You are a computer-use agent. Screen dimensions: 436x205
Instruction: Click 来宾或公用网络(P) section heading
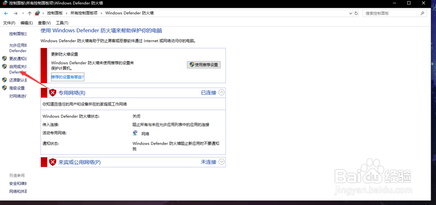click(x=79, y=162)
